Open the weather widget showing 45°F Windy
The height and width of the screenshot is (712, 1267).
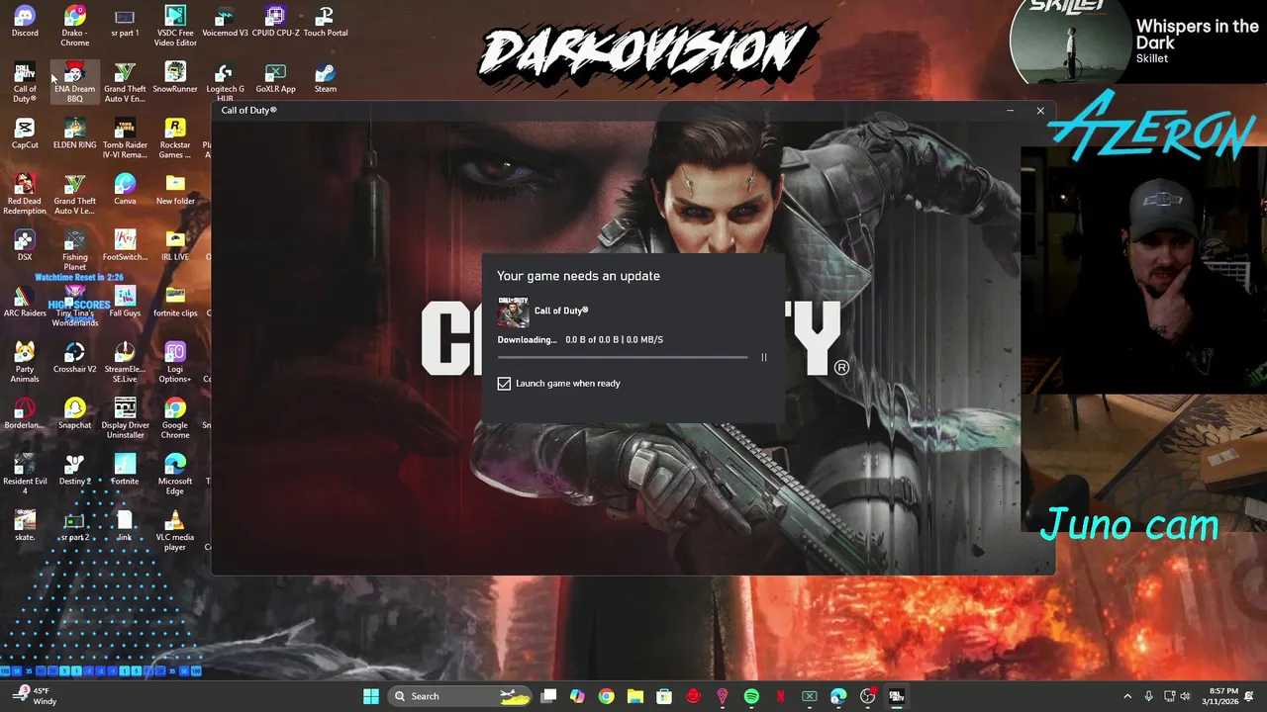point(33,696)
